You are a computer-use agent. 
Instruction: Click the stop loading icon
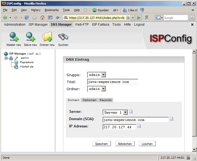click(34, 17)
